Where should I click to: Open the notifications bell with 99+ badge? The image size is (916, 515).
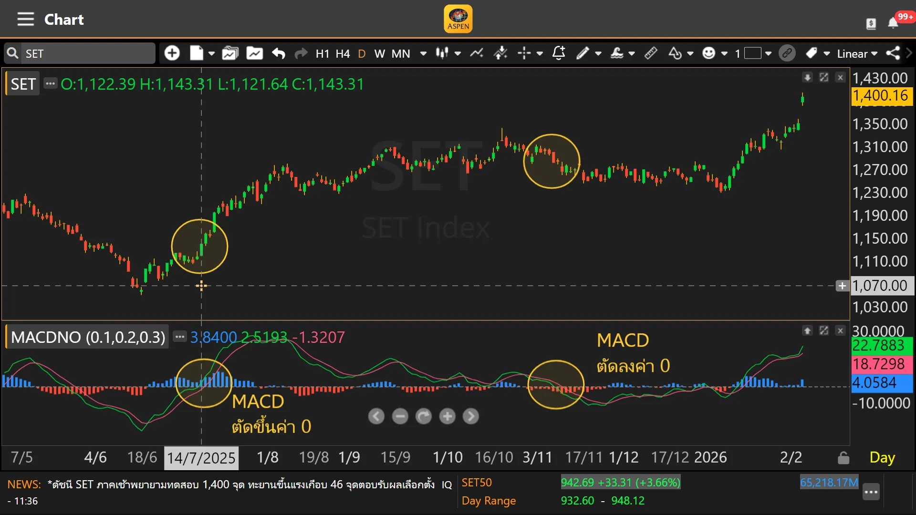893,22
